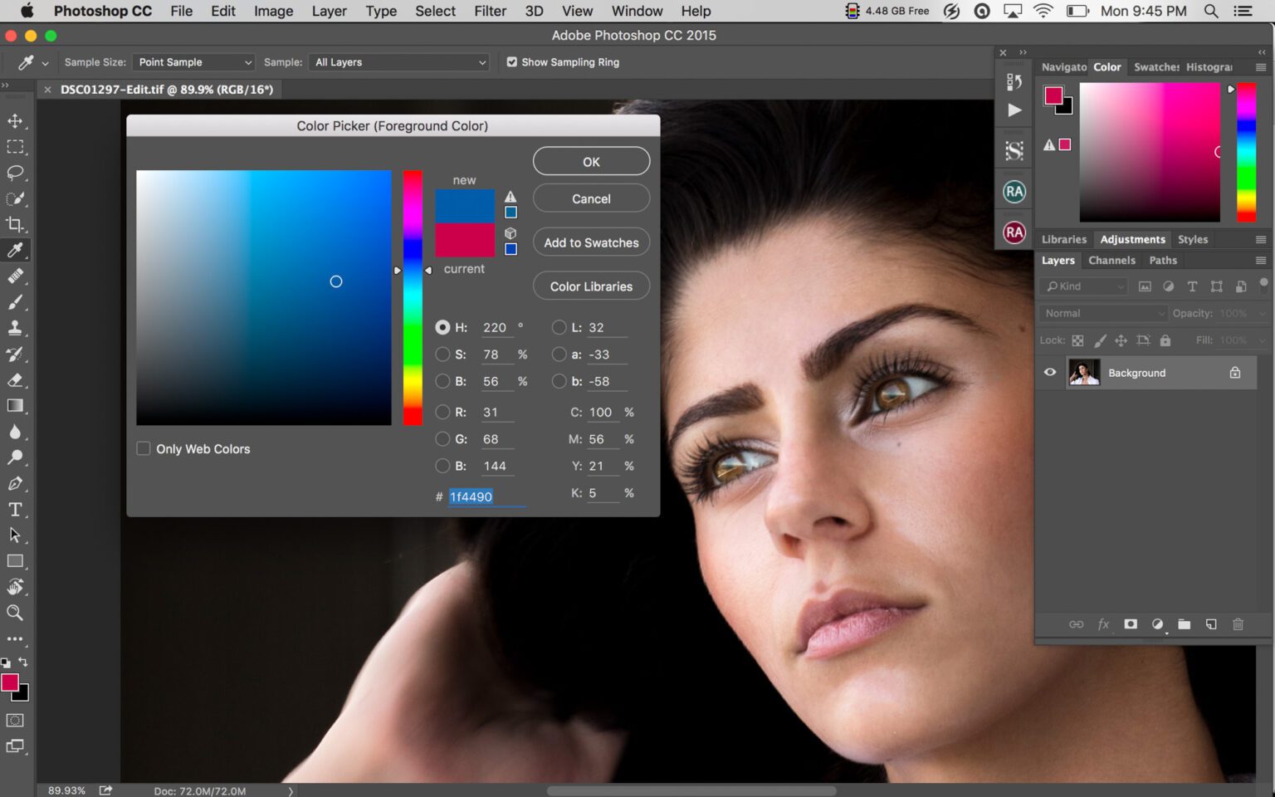Open Color Libraries
Screen dimensions: 1275x797
[591, 286]
